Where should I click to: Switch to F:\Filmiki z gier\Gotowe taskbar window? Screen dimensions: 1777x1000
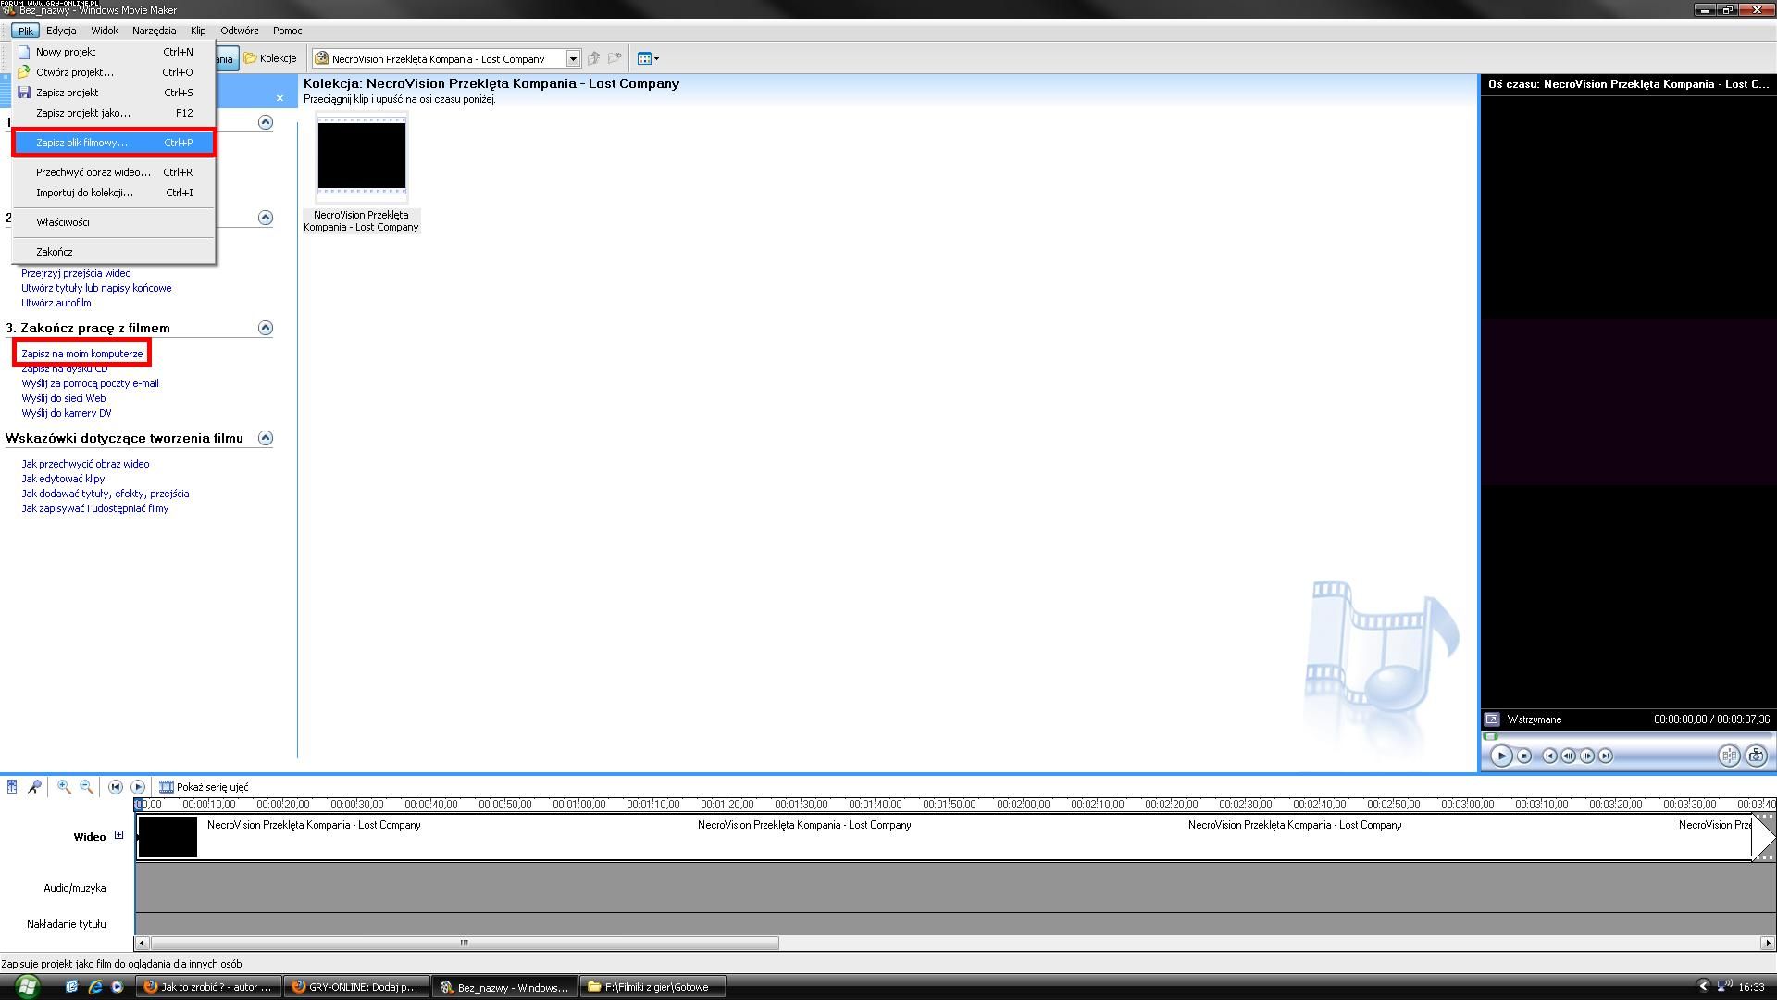click(652, 987)
